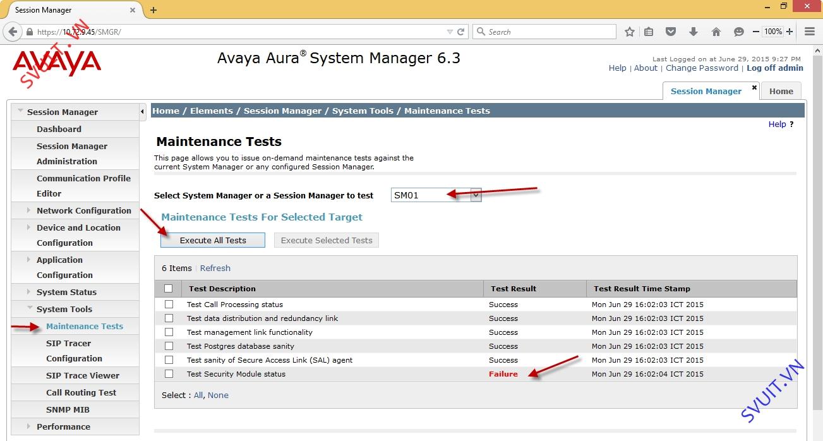
Task: Open URL history dropdown arrow
Action: pyautogui.click(x=450, y=32)
